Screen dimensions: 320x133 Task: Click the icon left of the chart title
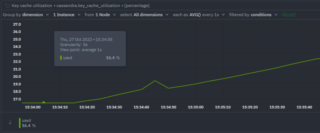coord(7,6)
